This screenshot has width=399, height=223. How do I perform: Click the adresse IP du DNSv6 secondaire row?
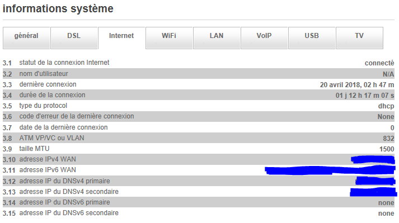[199, 213]
